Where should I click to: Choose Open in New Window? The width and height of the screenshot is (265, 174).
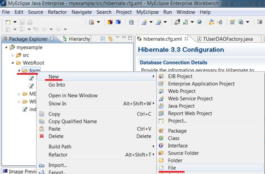97,95
